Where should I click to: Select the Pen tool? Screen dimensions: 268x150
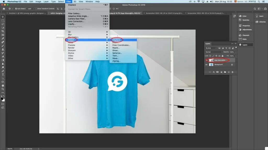[3, 71]
